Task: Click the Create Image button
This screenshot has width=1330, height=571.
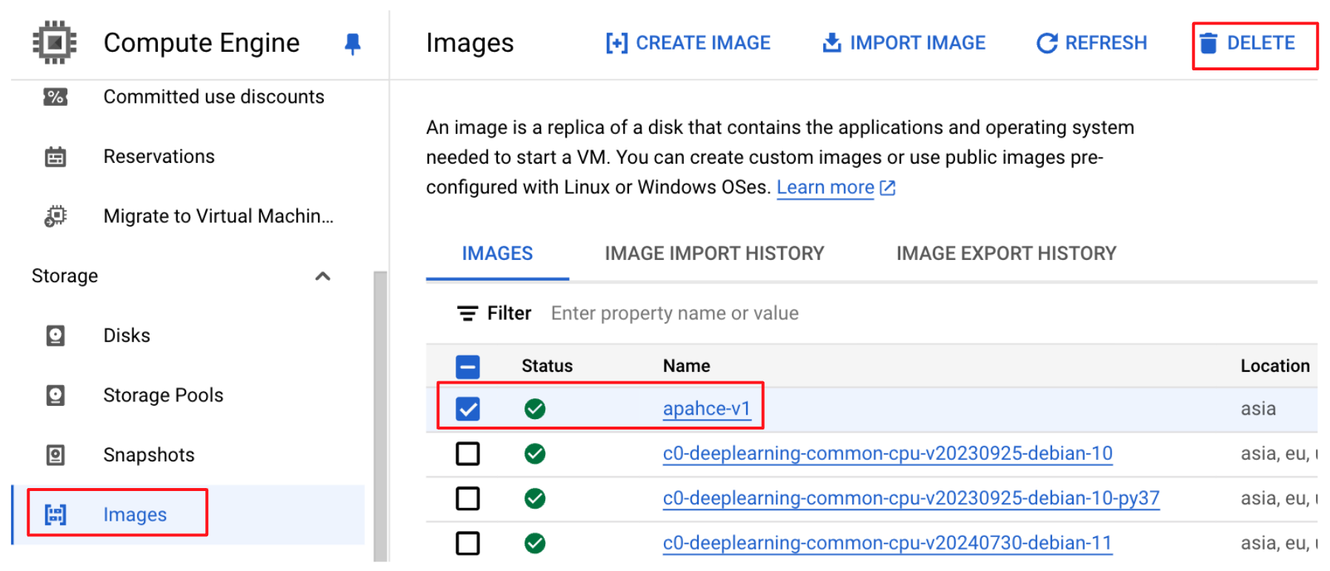Action: [688, 43]
